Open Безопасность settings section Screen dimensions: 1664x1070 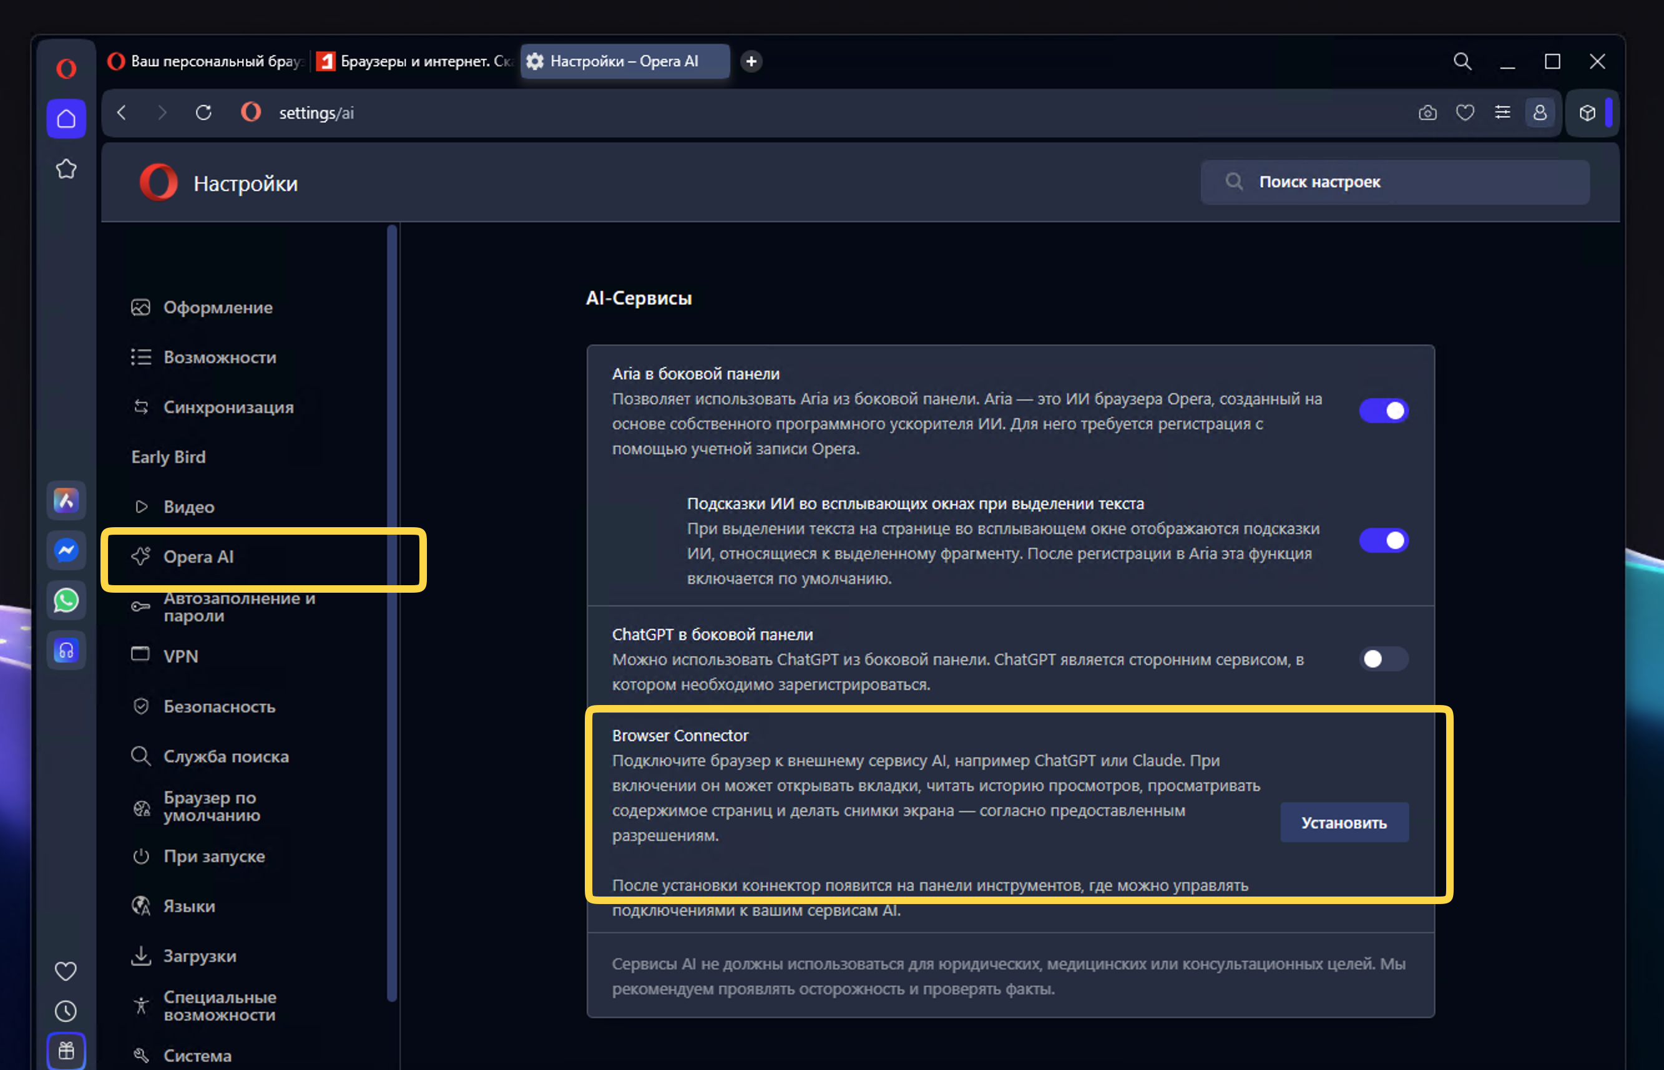219,707
